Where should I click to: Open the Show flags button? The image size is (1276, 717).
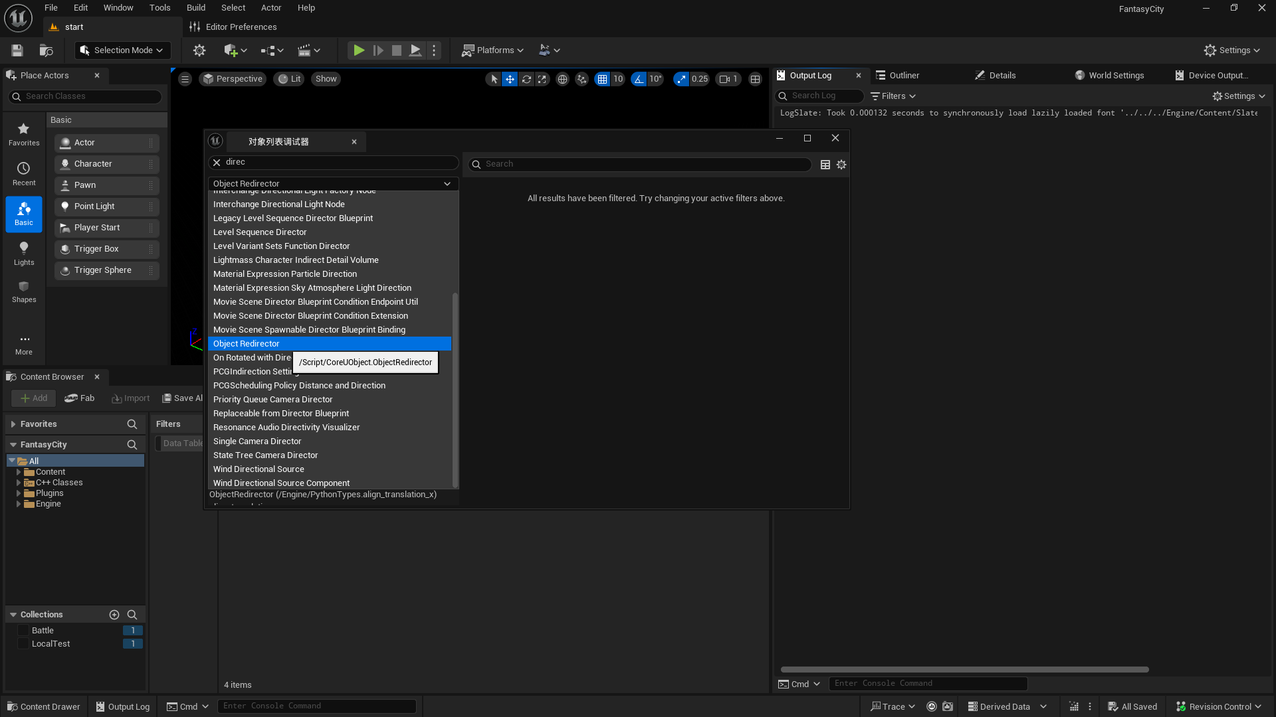[x=326, y=79]
